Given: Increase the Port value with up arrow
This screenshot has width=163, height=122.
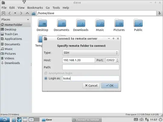Looking at the screenshot, I should pos(117,59).
